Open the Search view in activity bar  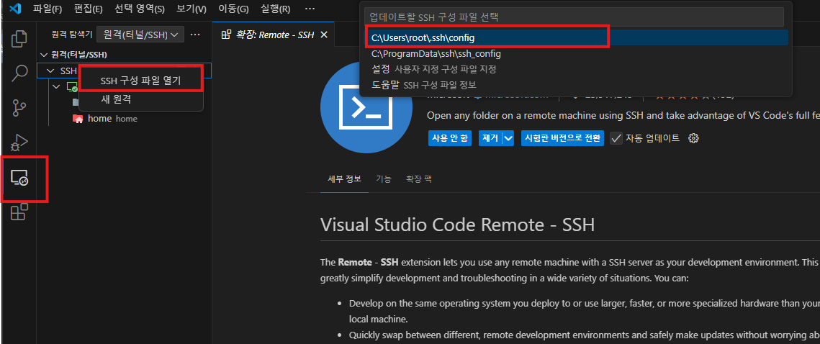tap(19, 73)
